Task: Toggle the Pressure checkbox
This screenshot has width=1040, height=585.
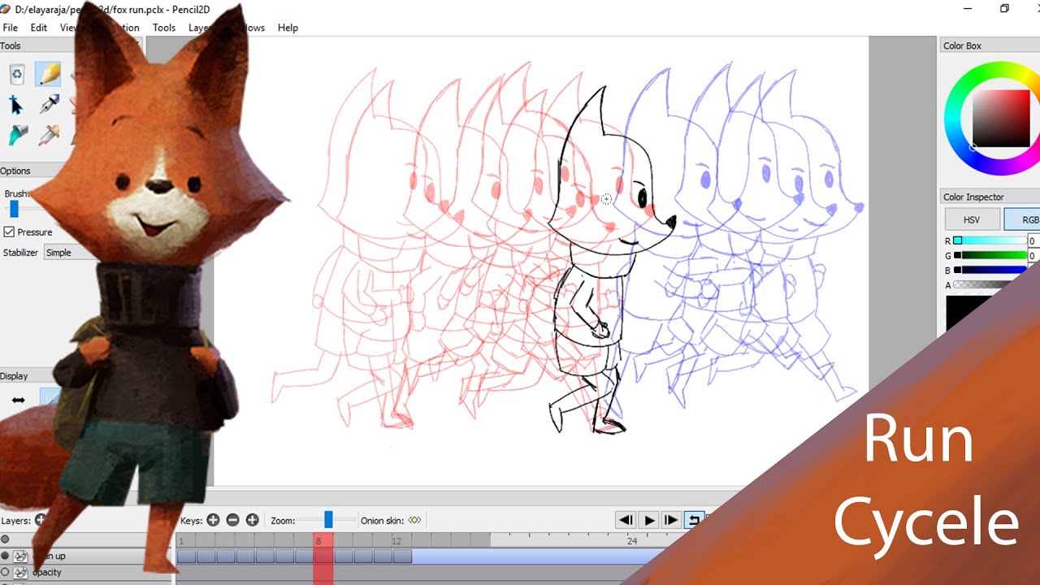Action: 10,232
